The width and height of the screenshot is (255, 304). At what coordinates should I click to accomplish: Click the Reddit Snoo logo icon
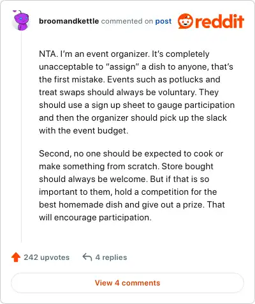pyautogui.click(x=186, y=21)
